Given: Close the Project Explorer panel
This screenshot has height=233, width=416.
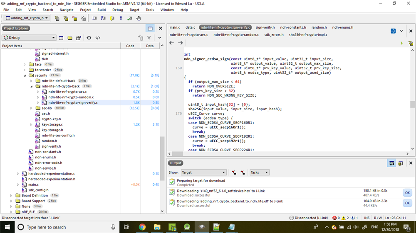Looking at the screenshot, I should click(161, 28).
